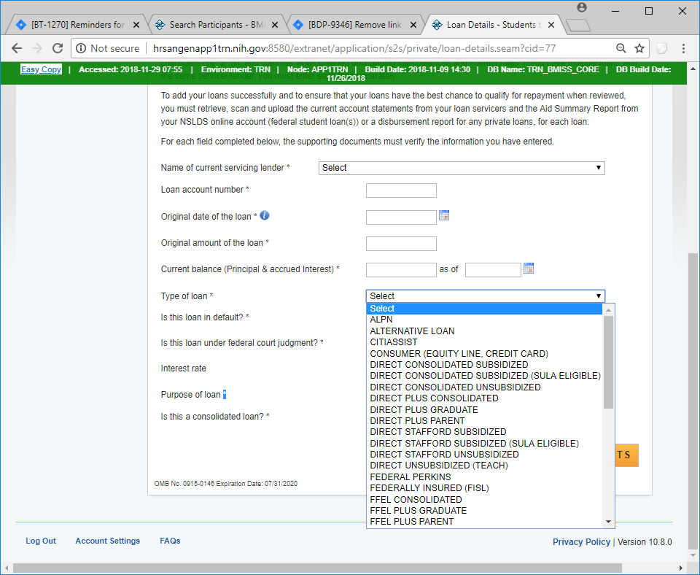Pick DIRECT CONSOLIDATED SUBSIDIZED option

[x=484, y=365]
